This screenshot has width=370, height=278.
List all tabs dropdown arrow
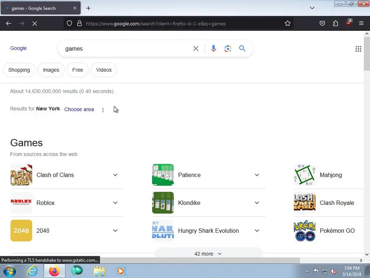tap(312, 8)
